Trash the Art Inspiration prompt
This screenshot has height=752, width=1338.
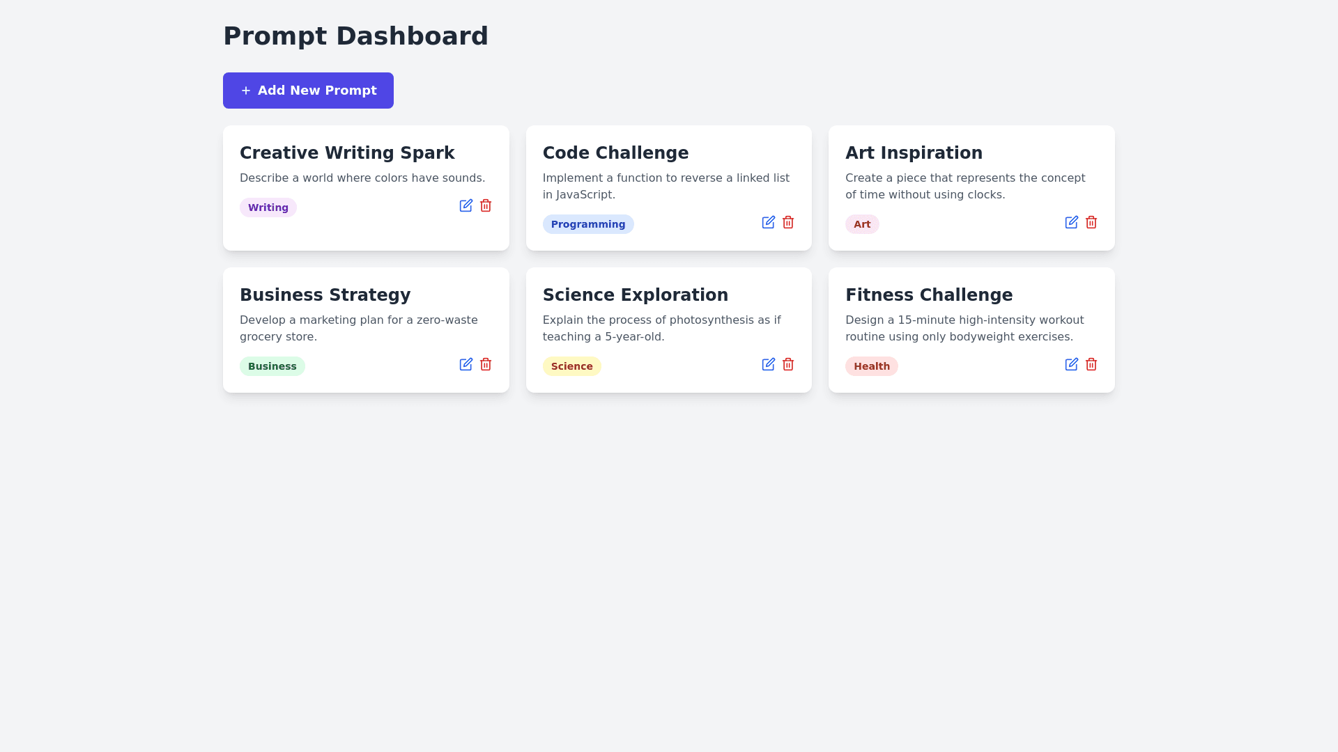coord(1091,222)
